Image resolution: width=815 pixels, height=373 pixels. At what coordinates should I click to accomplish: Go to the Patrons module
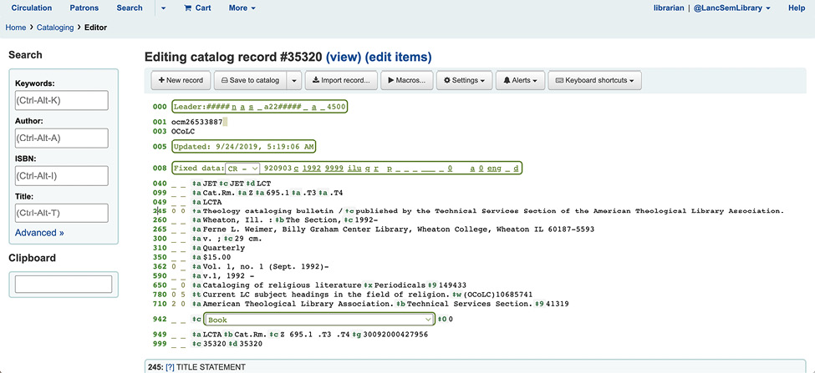coord(84,8)
